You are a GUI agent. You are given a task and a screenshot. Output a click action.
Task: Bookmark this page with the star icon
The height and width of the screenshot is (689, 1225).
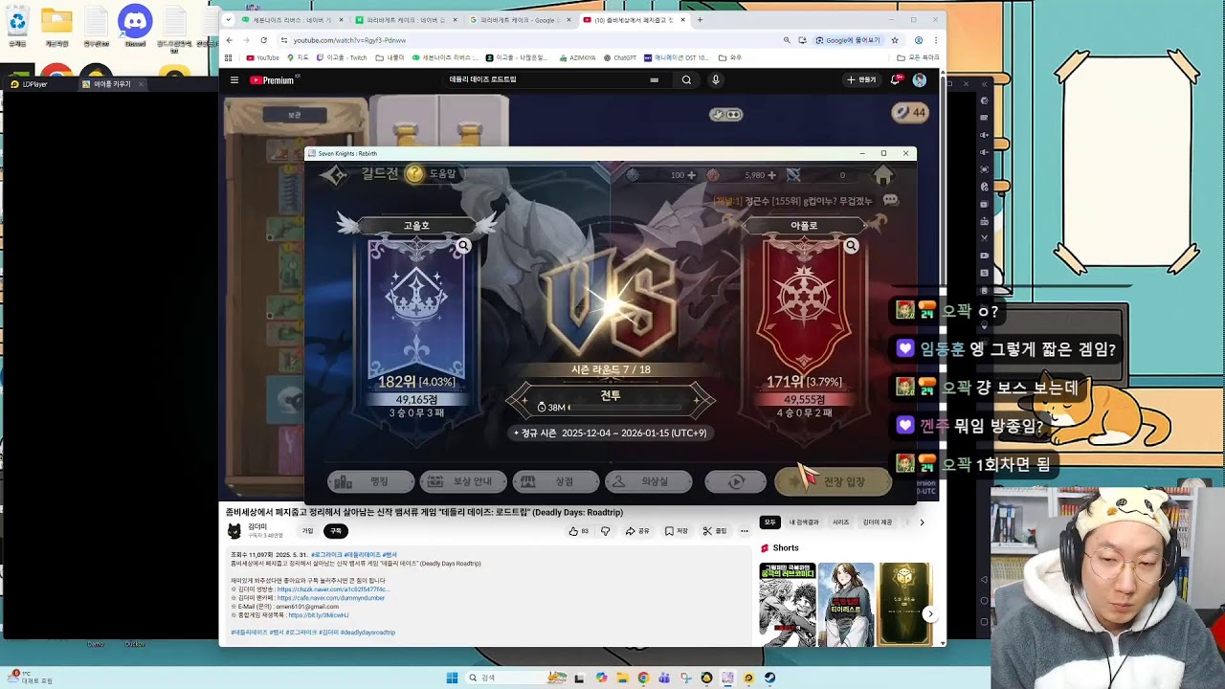(895, 40)
